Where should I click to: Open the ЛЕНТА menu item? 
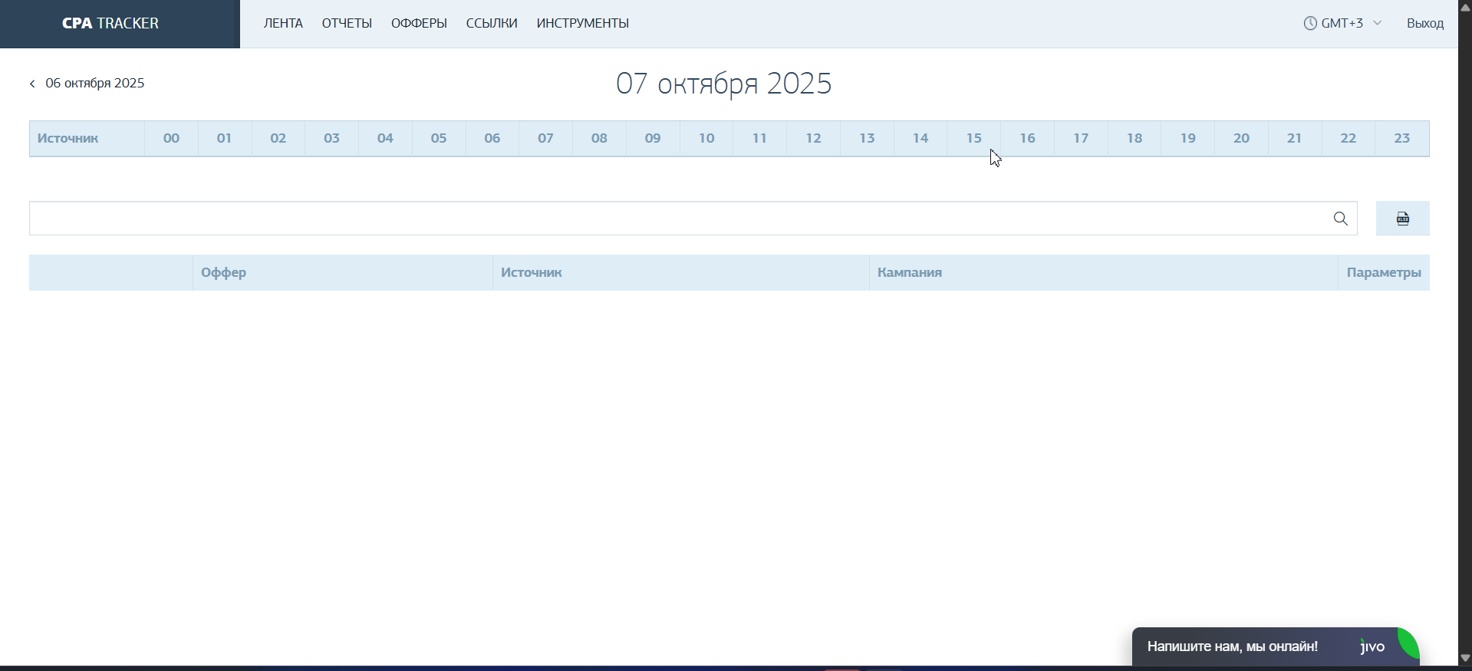(283, 24)
